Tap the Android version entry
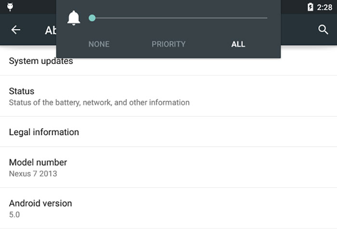337x231 pixels. click(x=168, y=208)
